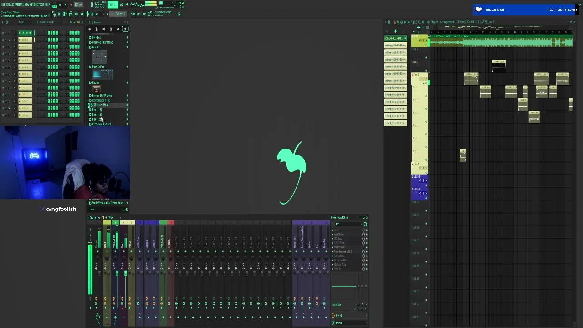Toggle mute LED of first channel in rack
This screenshot has width=583, height=328.
[x=3, y=33]
